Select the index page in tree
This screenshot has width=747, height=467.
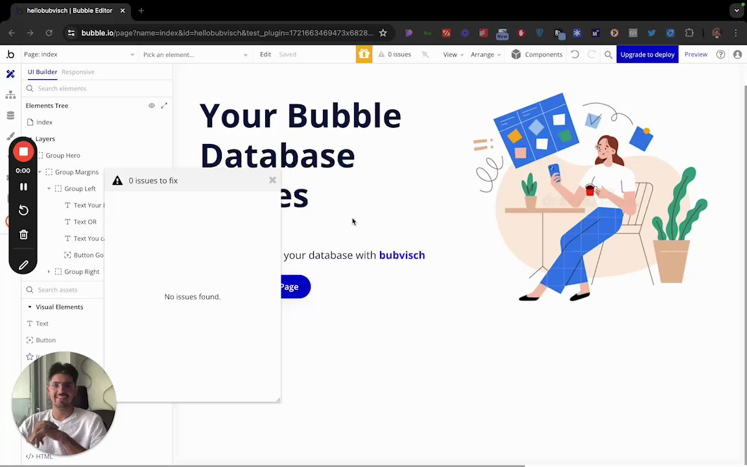(44, 122)
